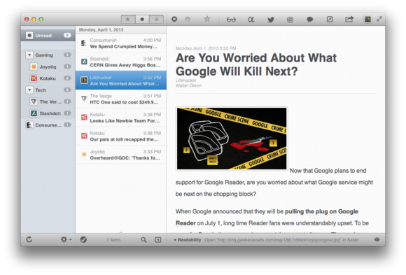Click article headline 'Are You Worried About'
This screenshot has width=406, height=275.
click(256, 64)
